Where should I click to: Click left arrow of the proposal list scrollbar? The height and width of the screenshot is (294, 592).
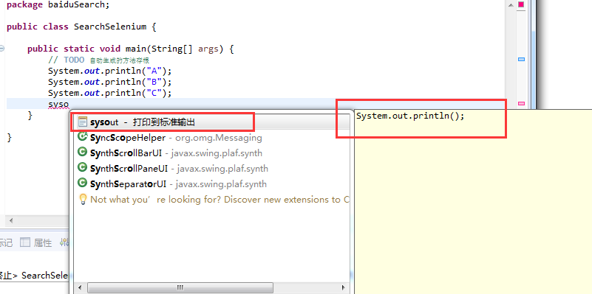pos(81,288)
